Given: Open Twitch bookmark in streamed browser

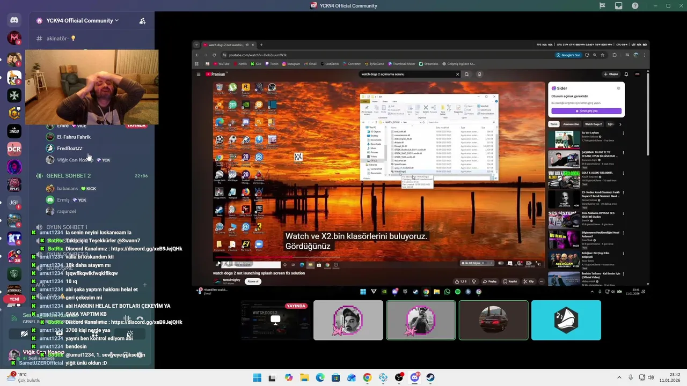Looking at the screenshot, I should coord(272,64).
